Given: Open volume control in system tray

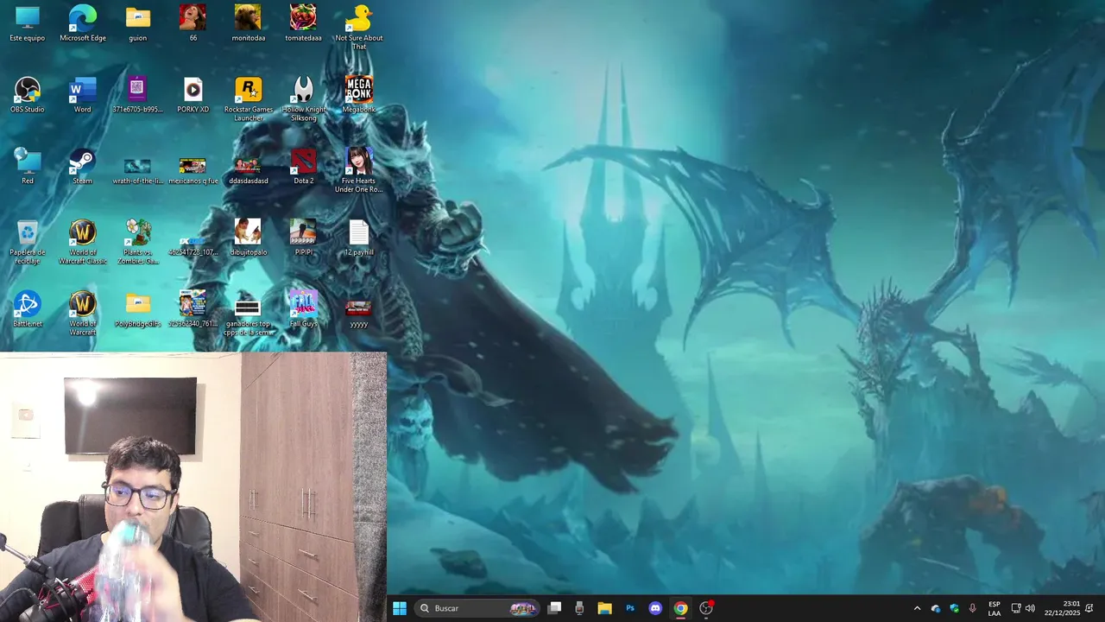Looking at the screenshot, I should click(1030, 608).
